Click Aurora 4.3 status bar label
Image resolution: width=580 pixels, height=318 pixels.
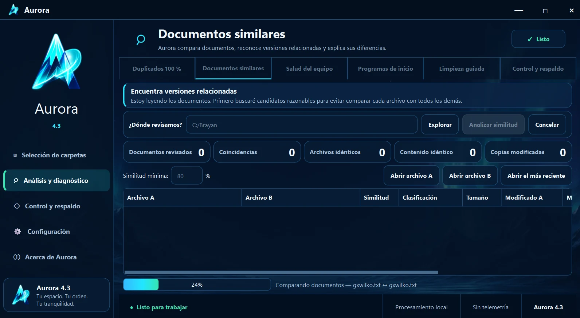coord(548,307)
